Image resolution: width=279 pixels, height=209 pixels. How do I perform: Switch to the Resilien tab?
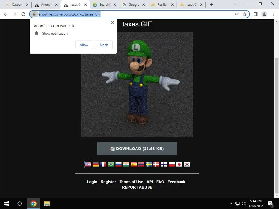click(x=163, y=5)
